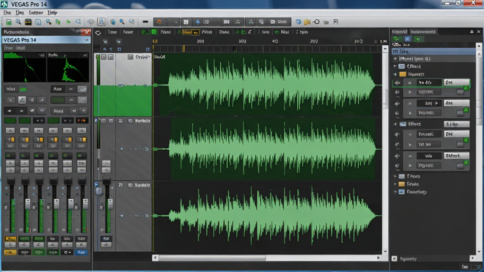Click the first green icon under right panel tabs
The height and width of the screenshot is (272, 484).
pos(397,39)
